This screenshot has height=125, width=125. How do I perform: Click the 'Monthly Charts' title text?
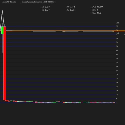pos(9,2)
